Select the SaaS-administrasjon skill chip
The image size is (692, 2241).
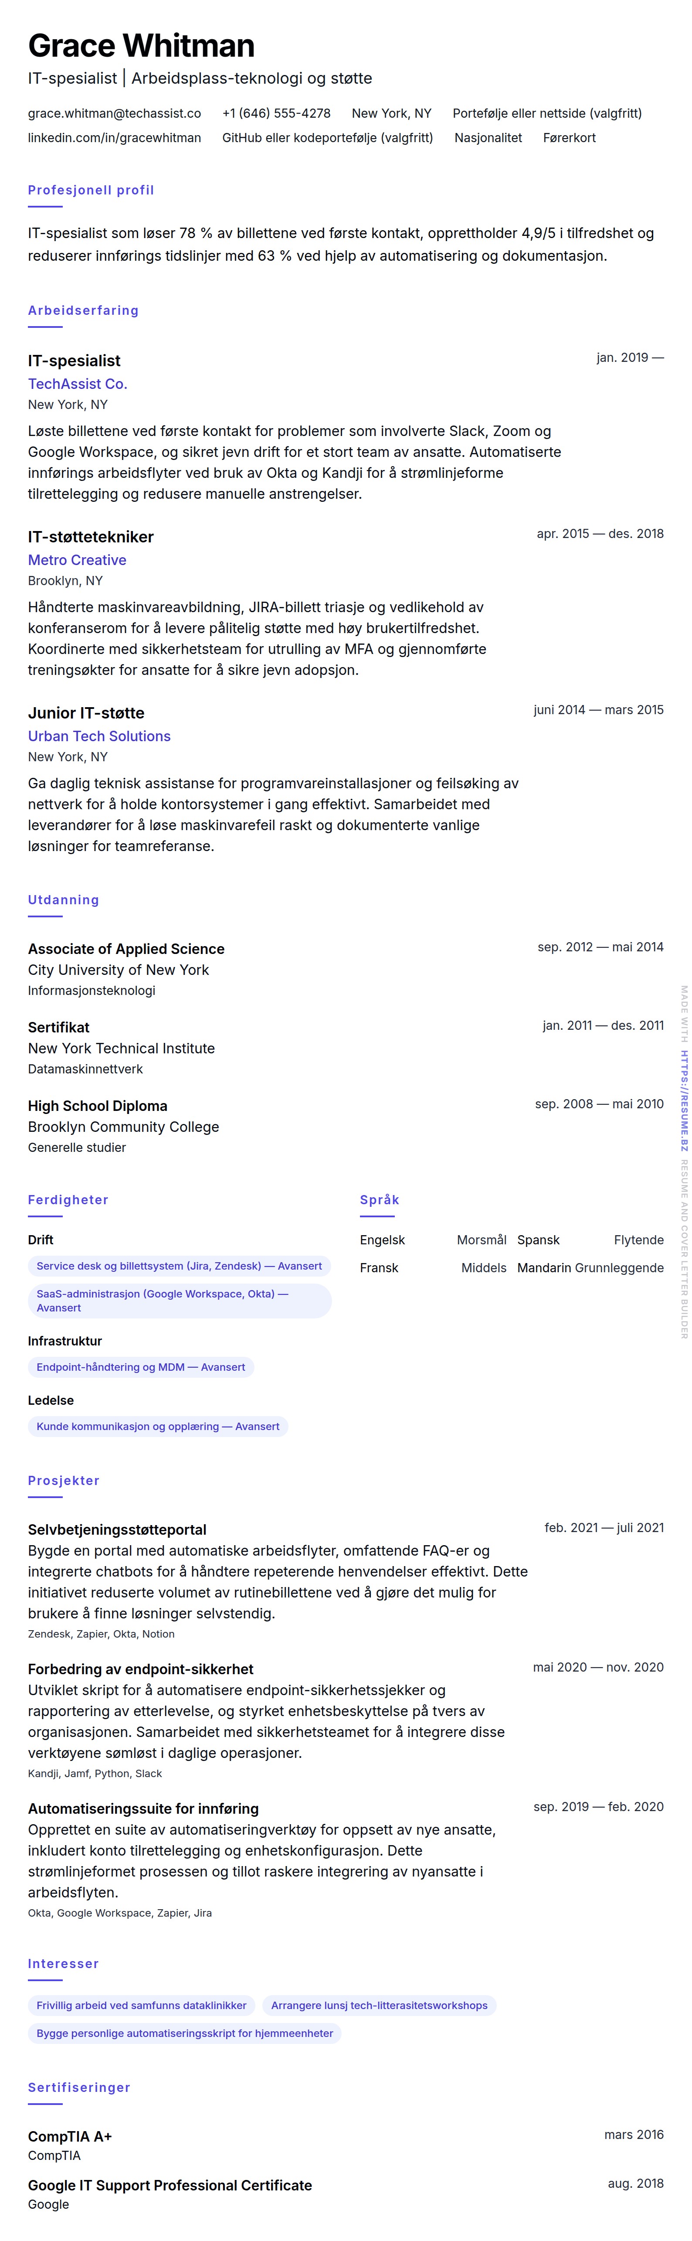pyautogui.click(x=179, y=1301)
